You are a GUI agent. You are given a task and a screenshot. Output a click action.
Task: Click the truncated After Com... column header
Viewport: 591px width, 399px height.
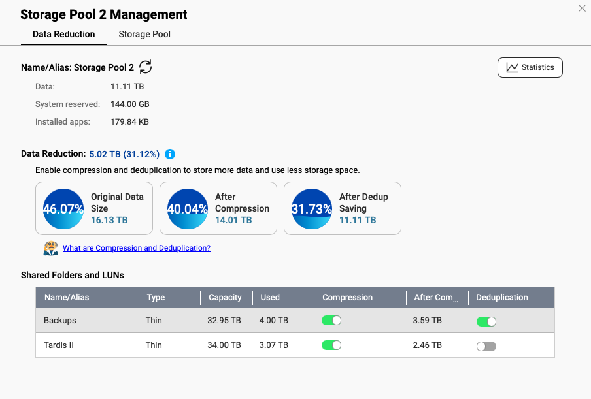pyautogui.click(x=433, y=297)
